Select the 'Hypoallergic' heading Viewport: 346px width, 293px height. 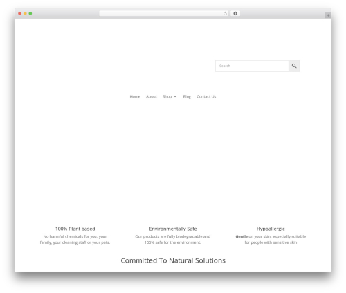[271, 229]
